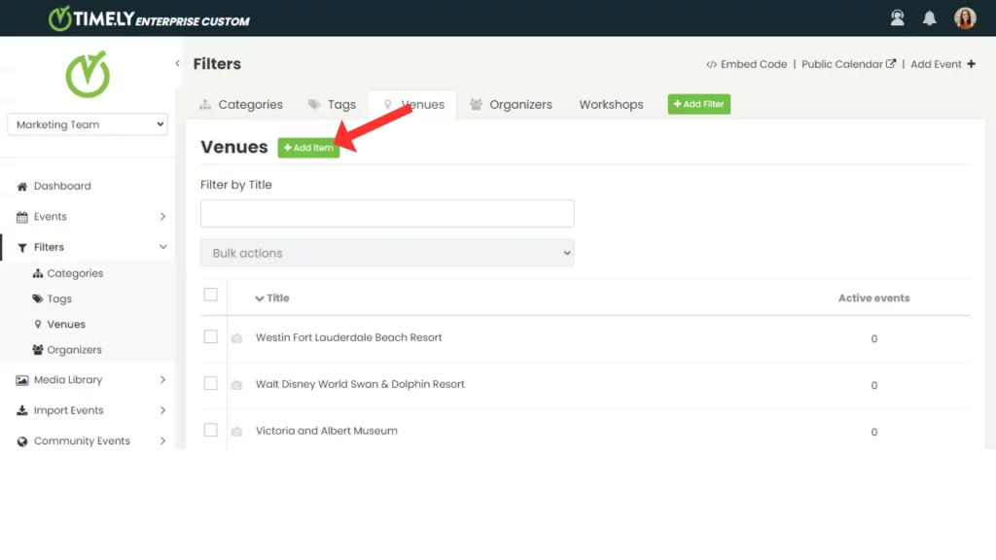Open the support agent icon in header
Image resolution: width=996 pixels, height=560 pixels.
click(897, 17)
